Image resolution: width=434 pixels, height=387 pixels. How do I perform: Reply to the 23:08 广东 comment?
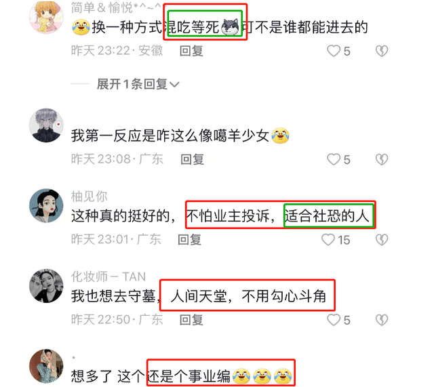192,160
